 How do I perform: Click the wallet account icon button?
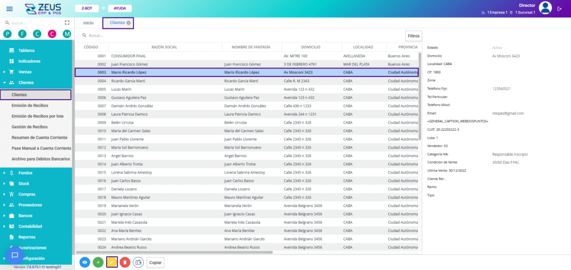tap(138, 262)
